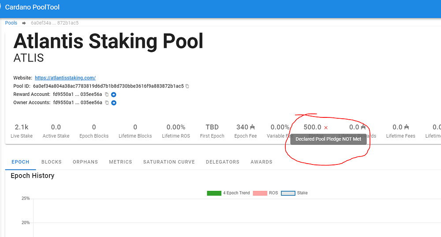
Task: Click the 2.1k Live Stake value
Action: coord(22,127)
